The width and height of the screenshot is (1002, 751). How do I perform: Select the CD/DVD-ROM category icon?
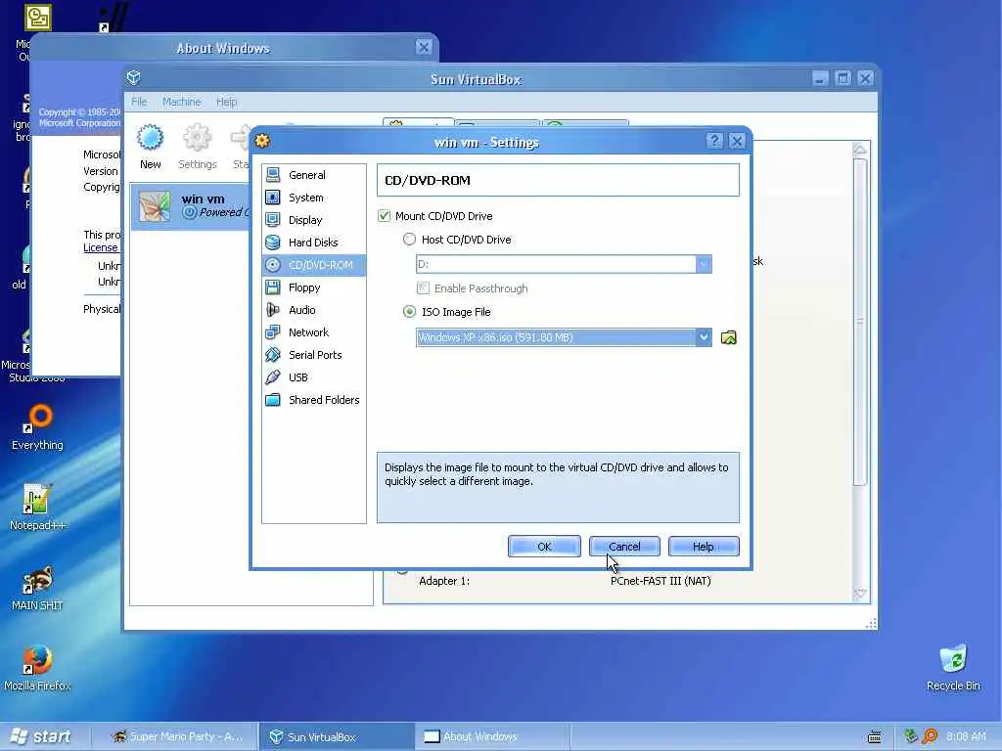(273, 264)
